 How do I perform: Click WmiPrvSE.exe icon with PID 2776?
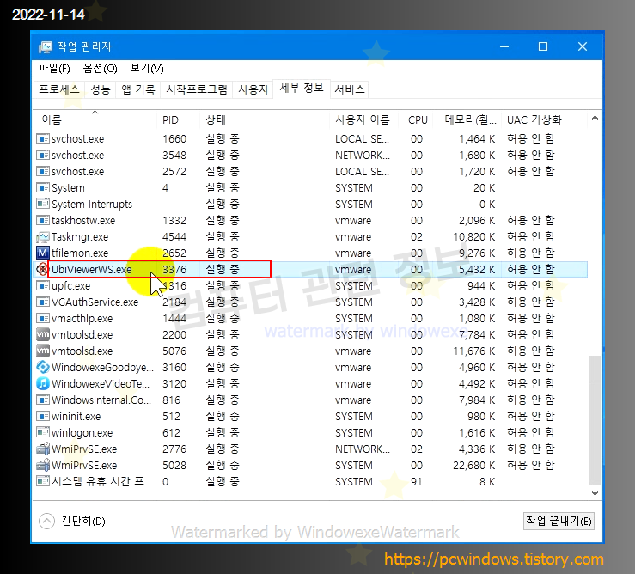pos(42,449)
